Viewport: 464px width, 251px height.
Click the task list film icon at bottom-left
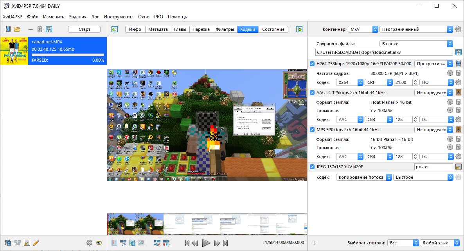coord(8,243)
